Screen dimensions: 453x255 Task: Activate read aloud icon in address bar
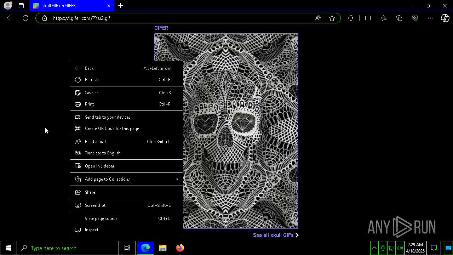pyautogui.click(x=318, y=18)
